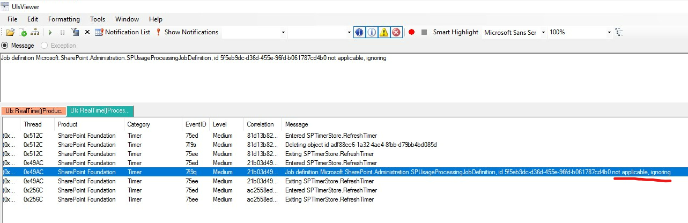The height and width of the screenshot is (223, 688).
Task: Click the Notification List button
Action: point(122,32)
